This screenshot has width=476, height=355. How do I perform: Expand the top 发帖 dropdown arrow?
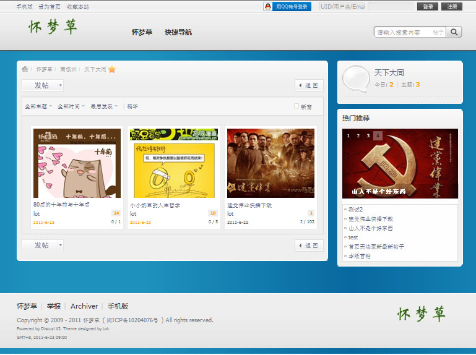point(61,85)
